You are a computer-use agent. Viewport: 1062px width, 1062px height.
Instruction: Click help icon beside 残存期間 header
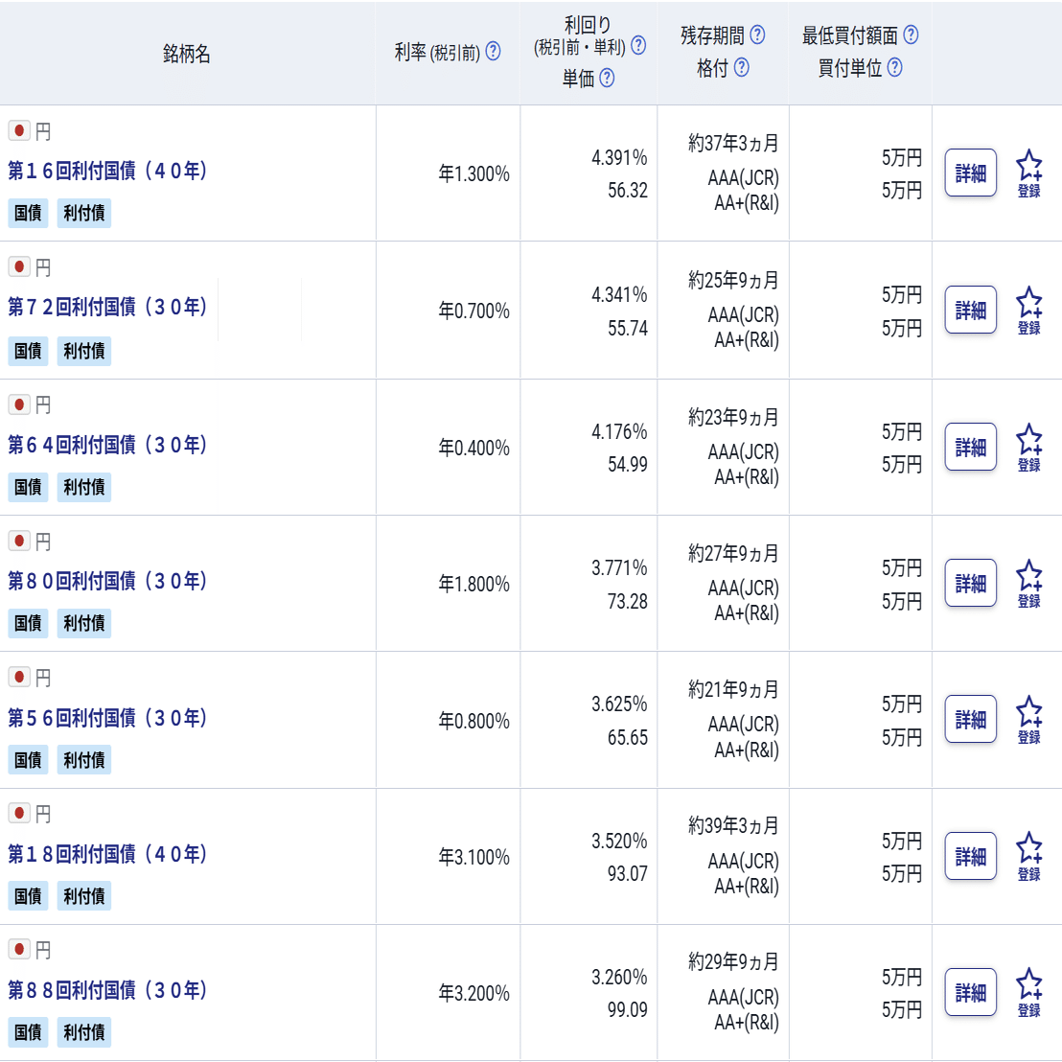tap(757, 35)
